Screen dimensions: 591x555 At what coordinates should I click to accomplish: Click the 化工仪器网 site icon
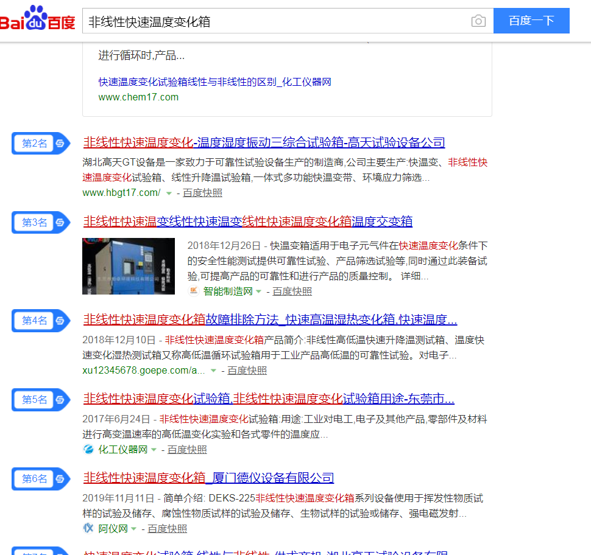pos(88,450)
